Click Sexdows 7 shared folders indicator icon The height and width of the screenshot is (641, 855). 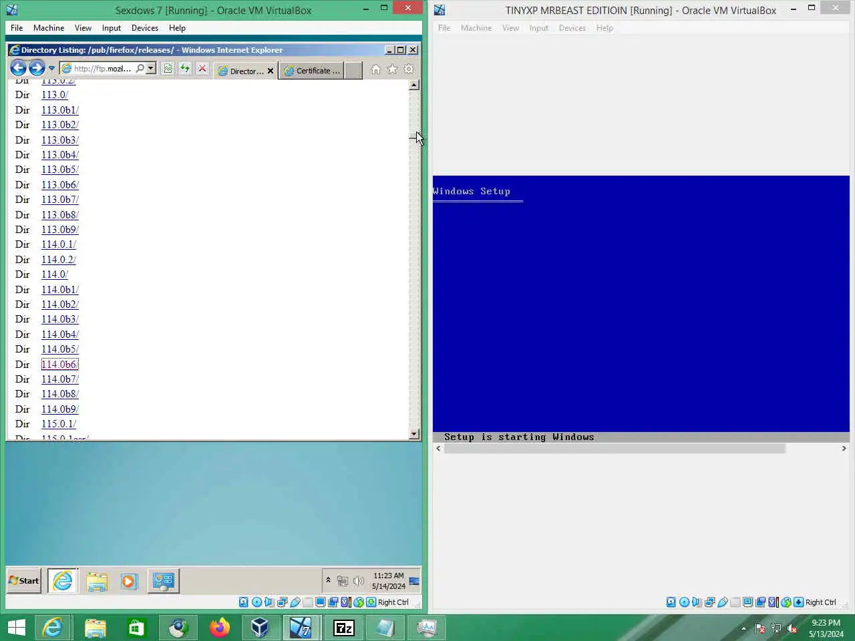307,602
